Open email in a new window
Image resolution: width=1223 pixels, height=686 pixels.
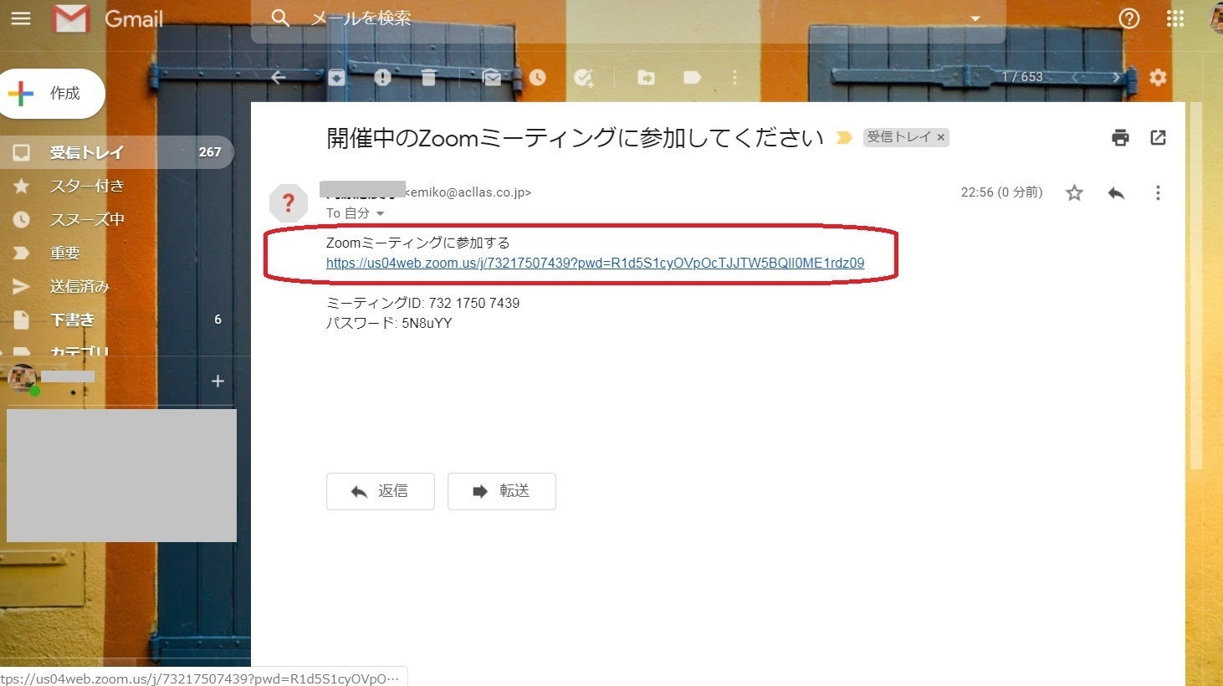(1158, 137)
